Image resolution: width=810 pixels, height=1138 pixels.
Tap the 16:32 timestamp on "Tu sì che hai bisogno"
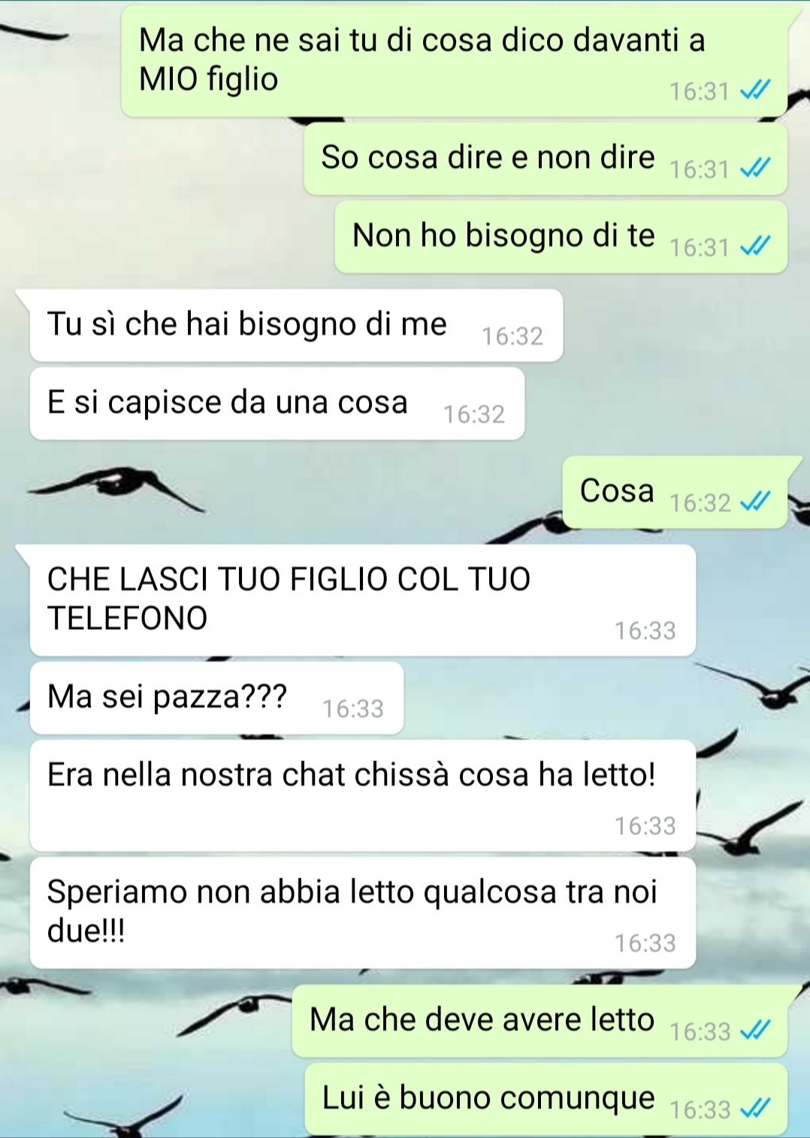tap(512, 336)
